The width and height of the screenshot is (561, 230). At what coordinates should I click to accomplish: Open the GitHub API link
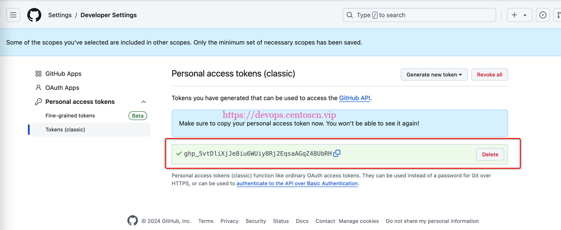[x=355, y=98]
